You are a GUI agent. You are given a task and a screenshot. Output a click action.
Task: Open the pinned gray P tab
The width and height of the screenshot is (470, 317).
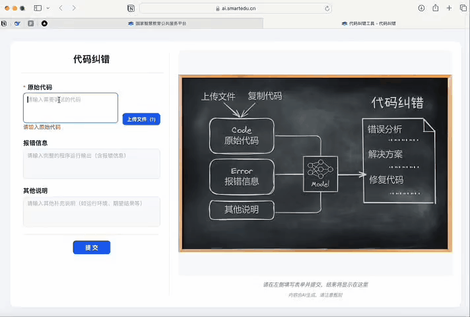coord(31,23)
